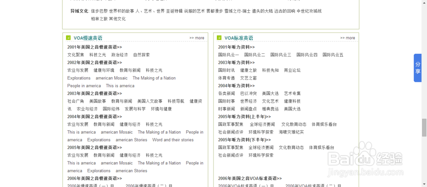This screenshot has height=187, width=427.
Task: Open Word and their stories link
Action: (173, 140)
